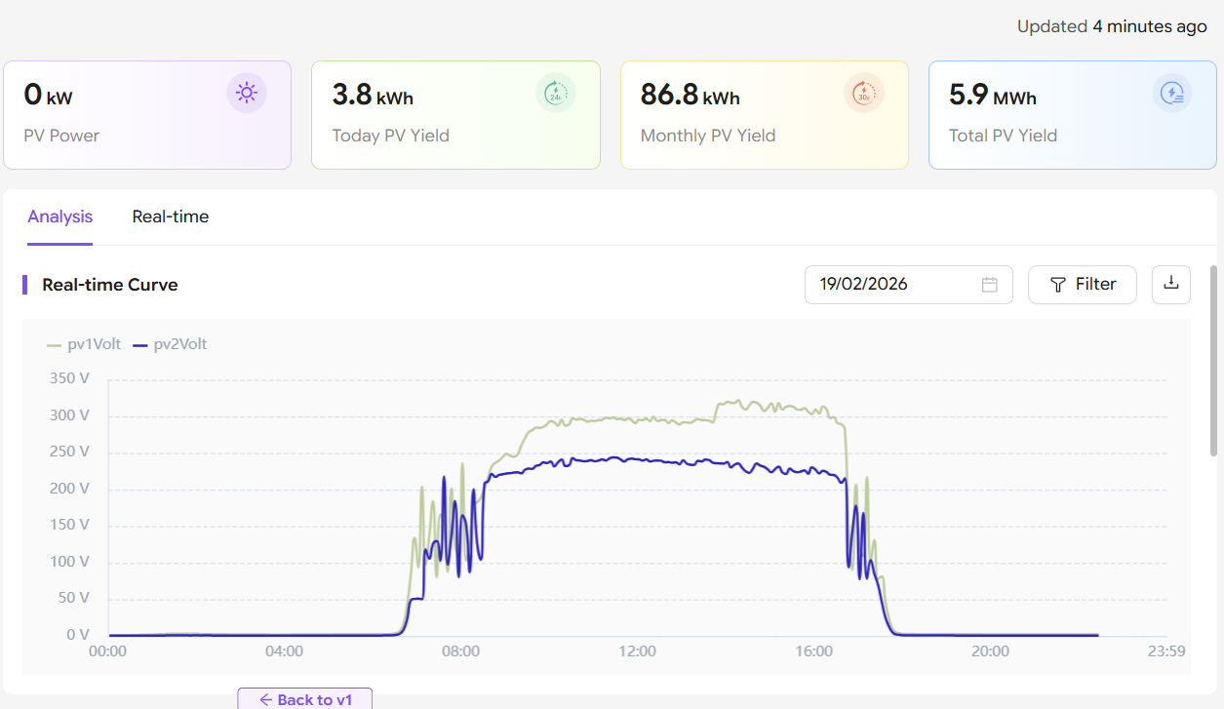1224x709 pixels.
Task: Click the 24h icon in Today PV Yield
Action: pos(556,93)
